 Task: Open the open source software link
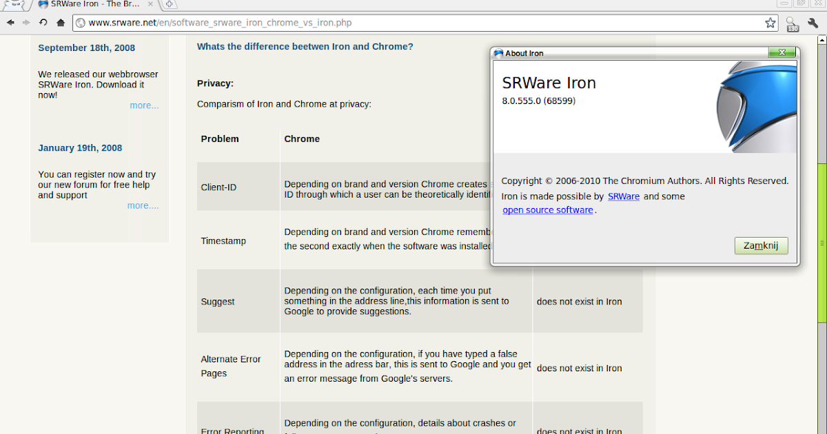click(548, 210)
